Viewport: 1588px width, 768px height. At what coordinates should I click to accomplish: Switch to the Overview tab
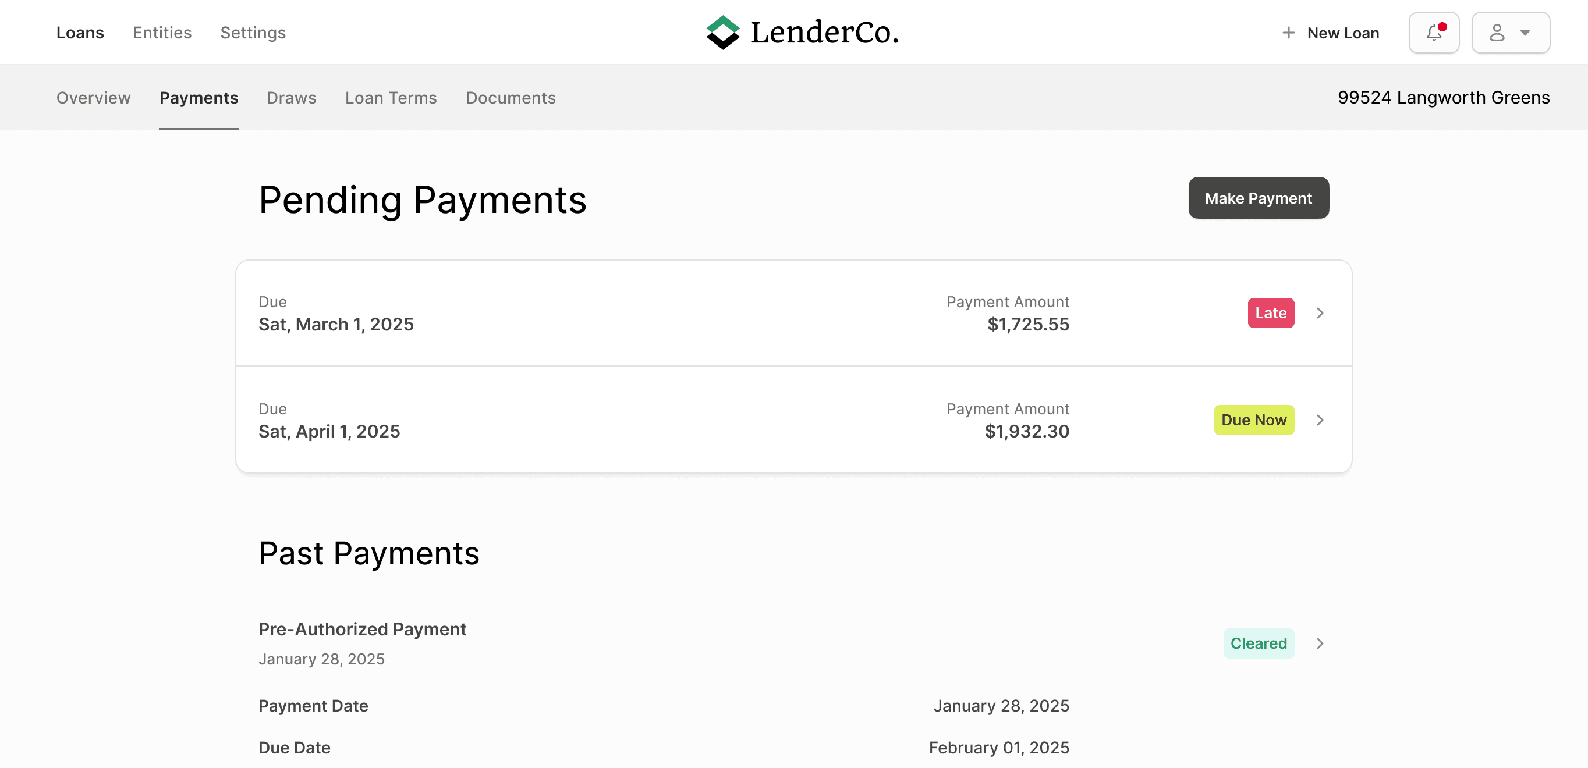94,98
